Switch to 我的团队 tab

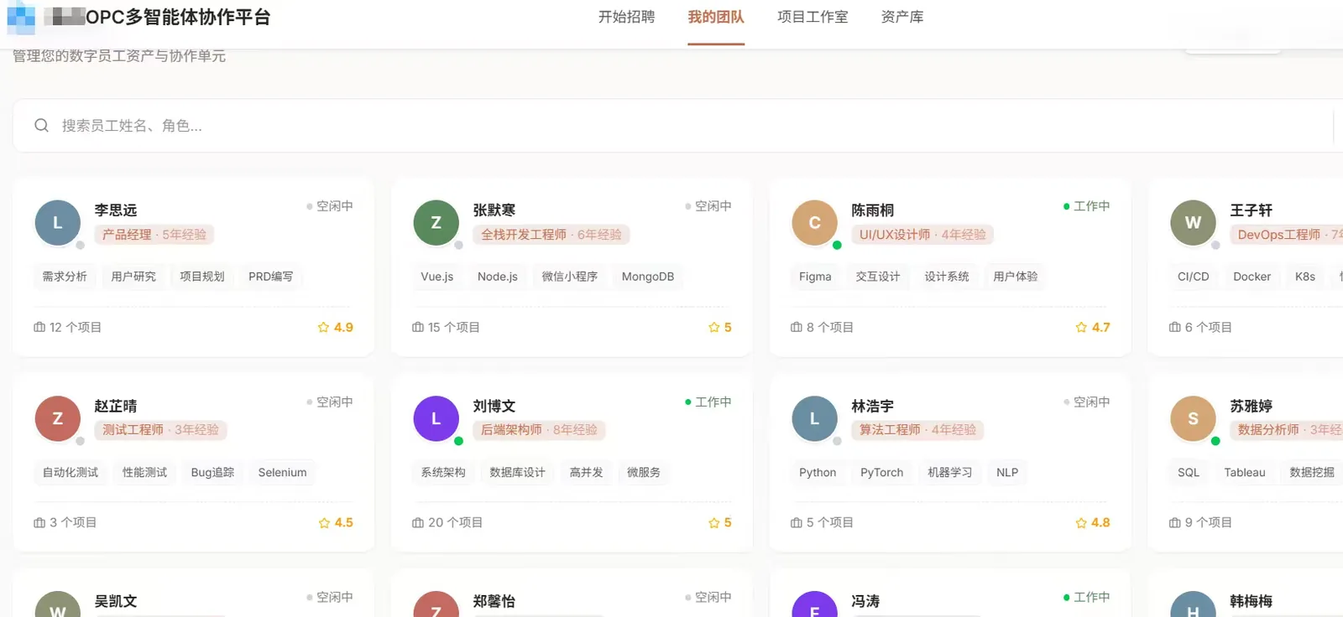[716, 17]
